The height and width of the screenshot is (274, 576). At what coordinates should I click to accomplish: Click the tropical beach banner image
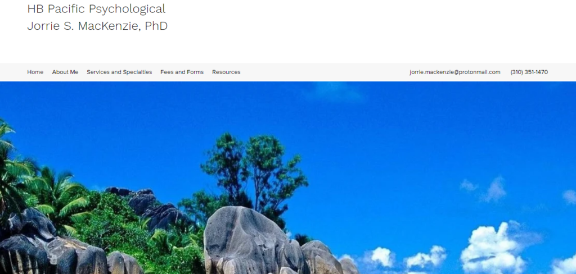[x=288, y=177]
